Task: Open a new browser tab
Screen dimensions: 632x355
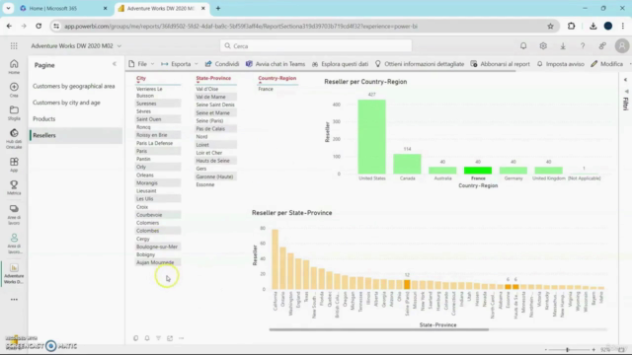Action: 218,8
